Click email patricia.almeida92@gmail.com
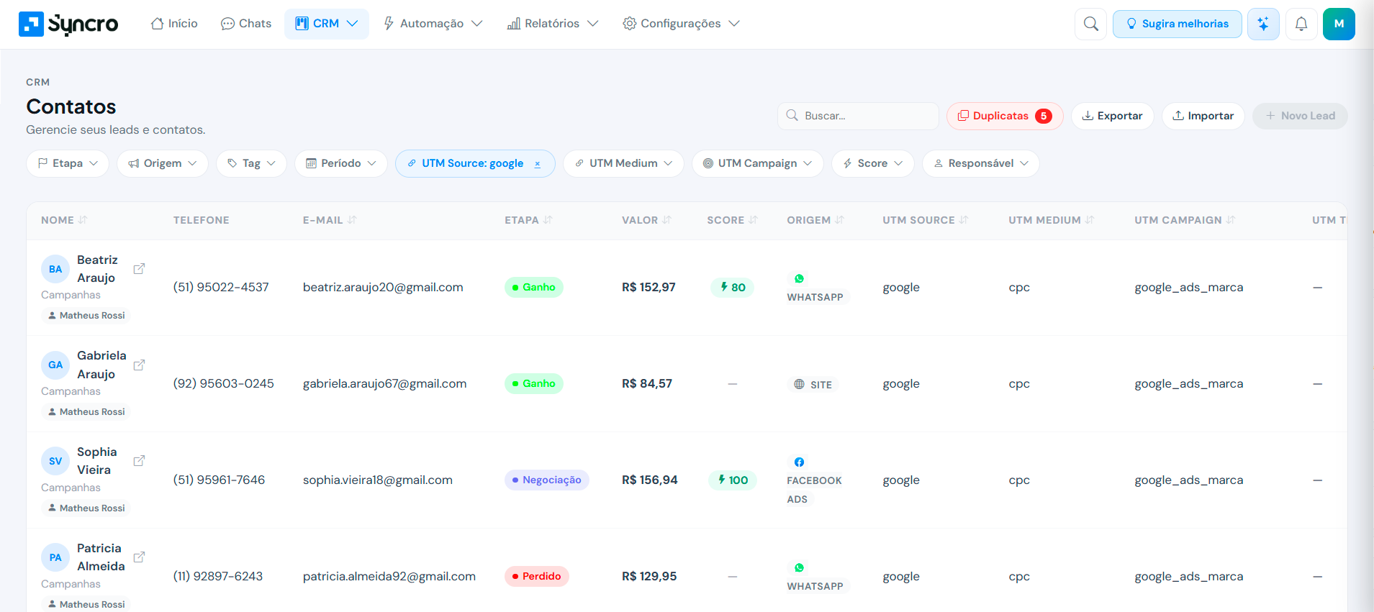Viewport: 1374px width, 612px height. (x=389, y=576)
